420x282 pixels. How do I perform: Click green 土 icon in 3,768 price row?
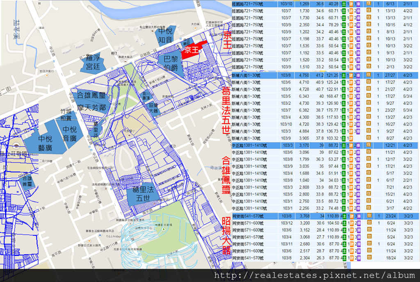[345, 216]
